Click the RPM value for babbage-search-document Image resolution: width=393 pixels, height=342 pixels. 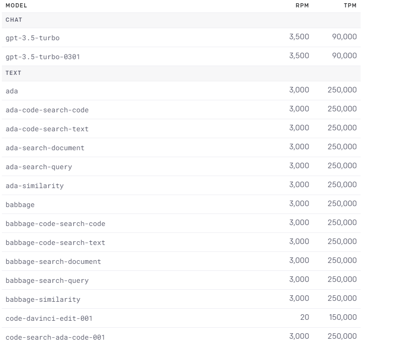[299, 260]
